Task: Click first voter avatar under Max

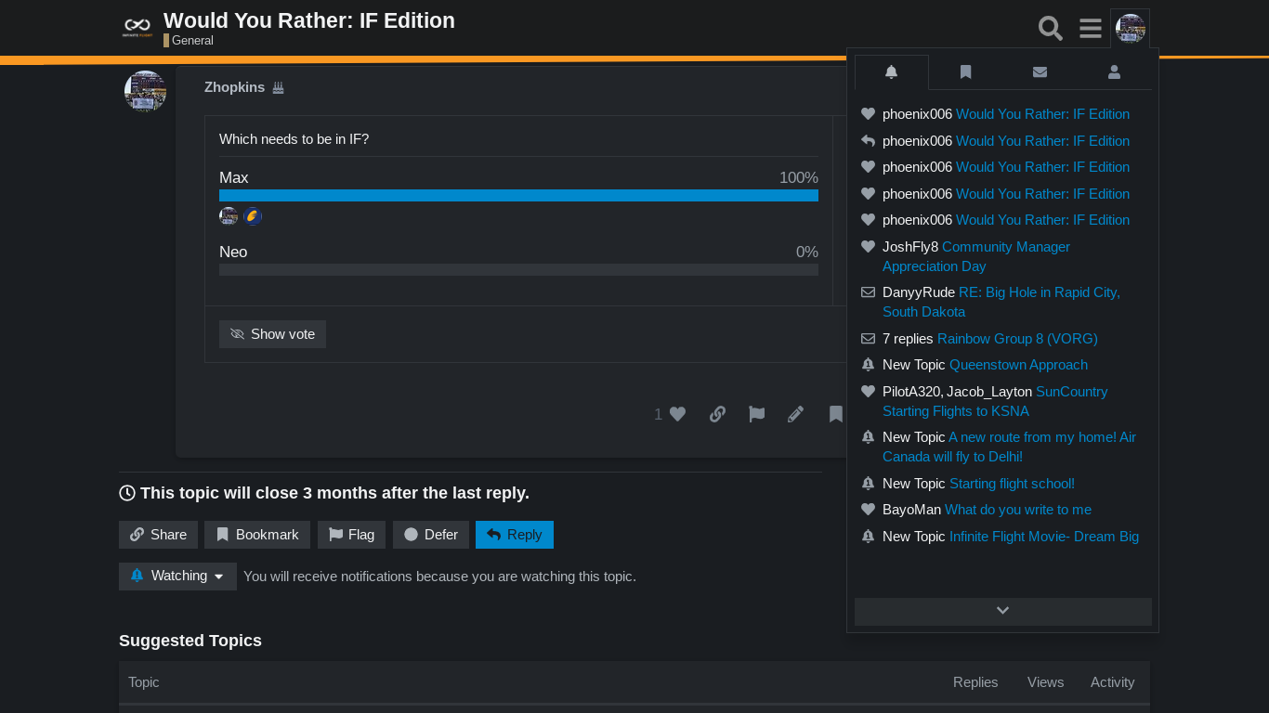Action: click(229, 216)
